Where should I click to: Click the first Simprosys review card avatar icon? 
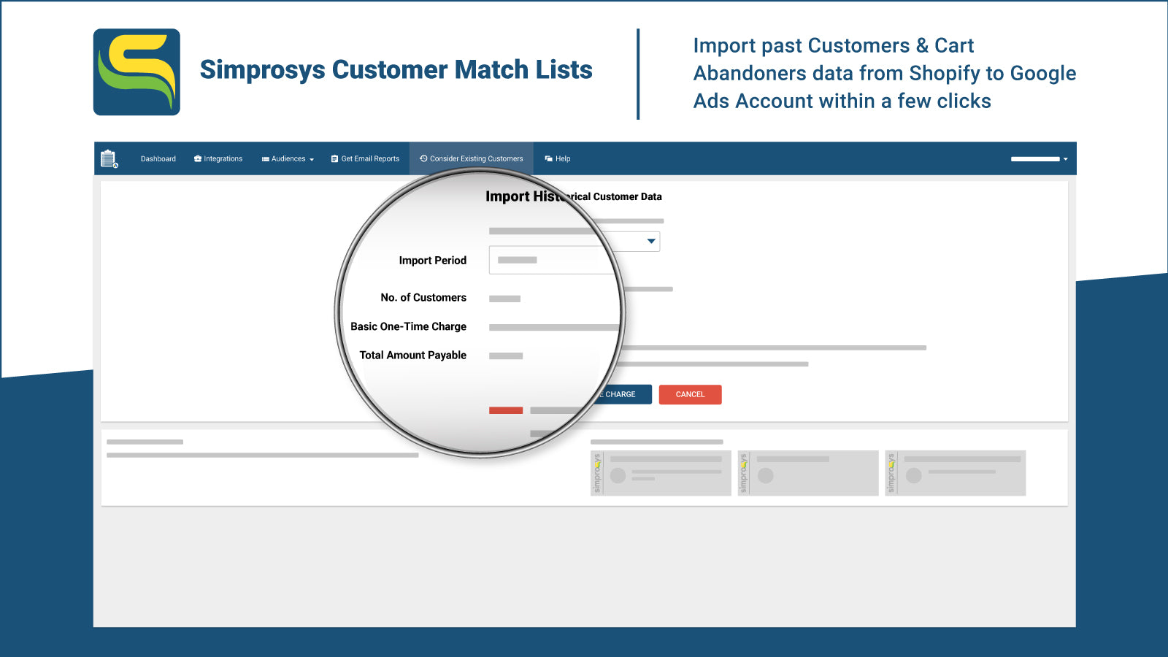pos(619,476)
